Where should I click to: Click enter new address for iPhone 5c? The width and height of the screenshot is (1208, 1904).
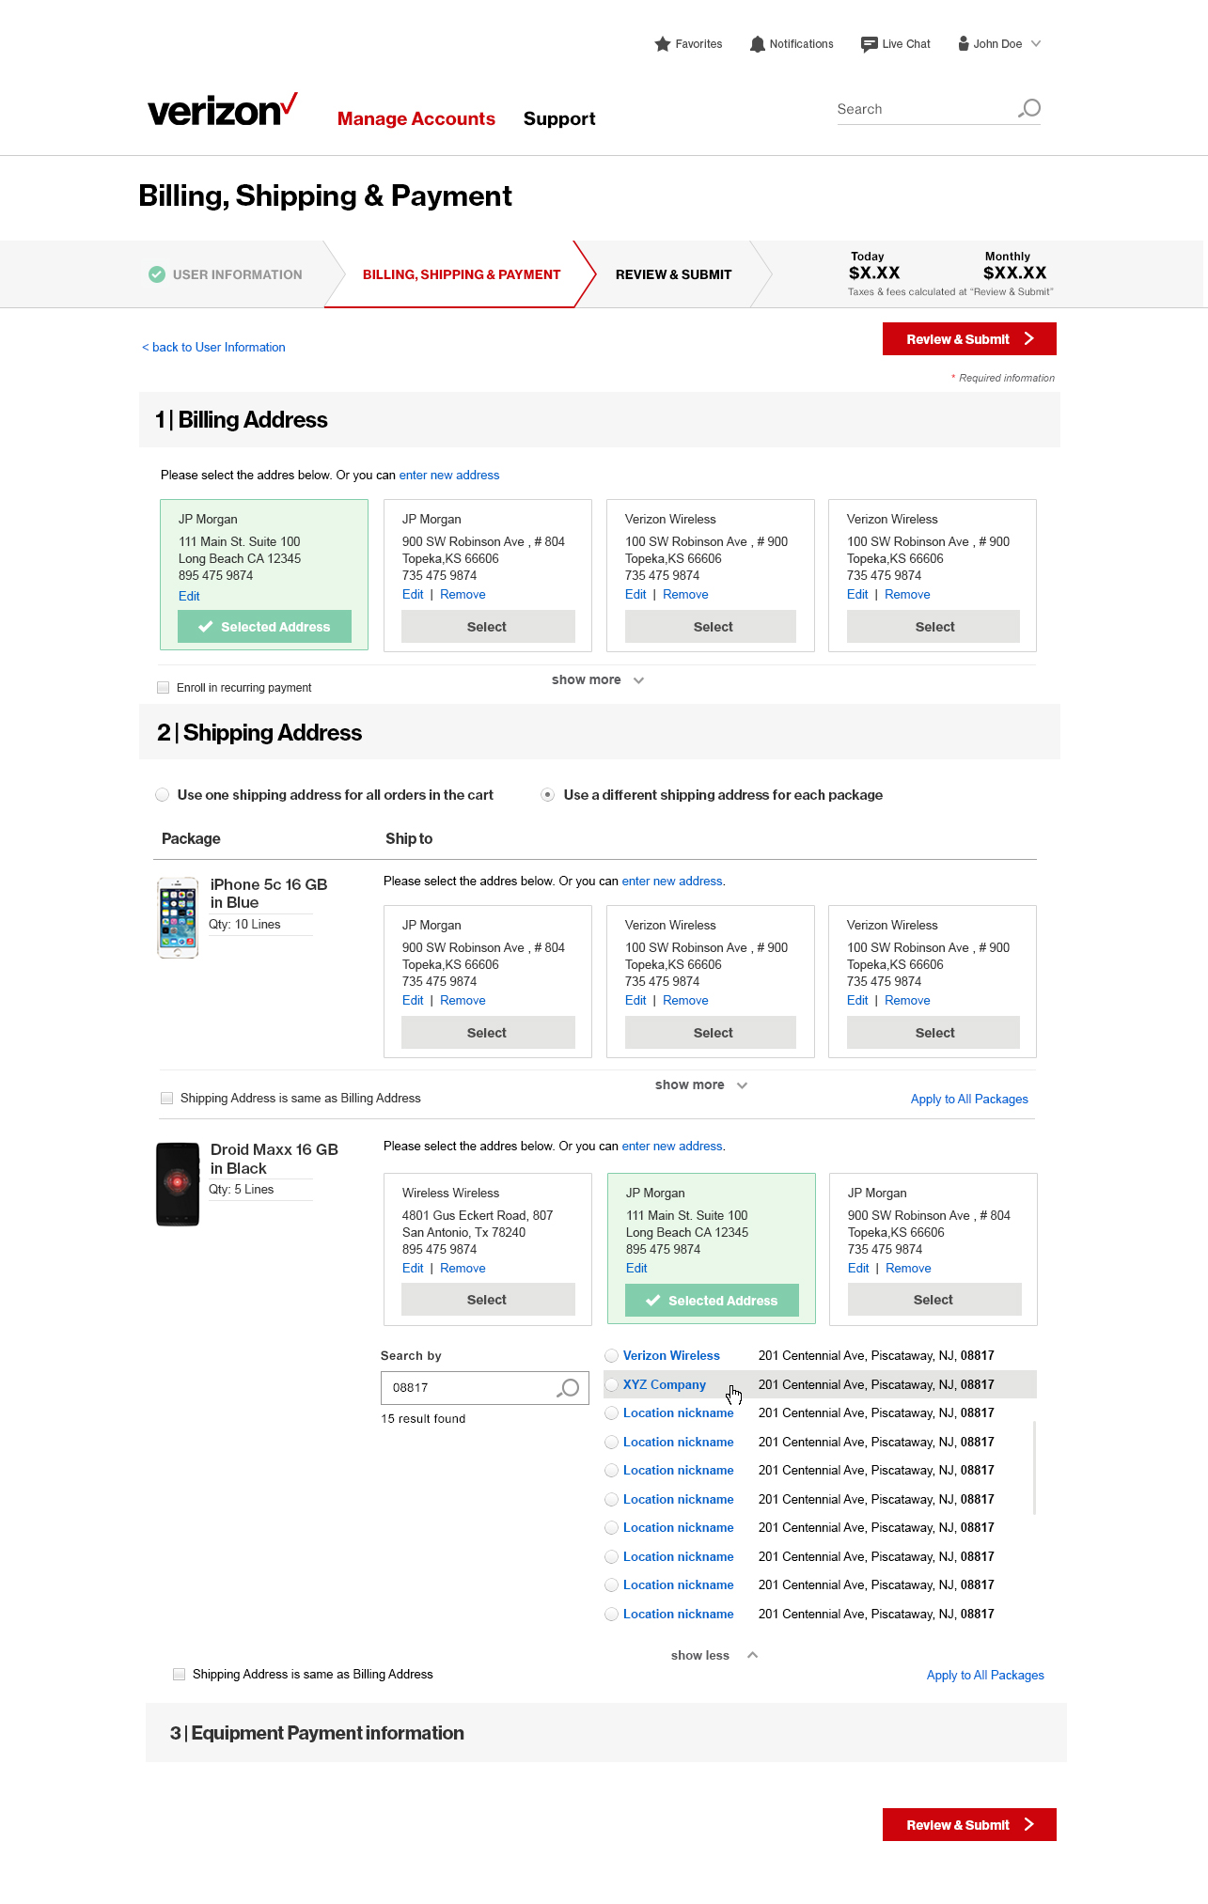[x=672, y=882]
